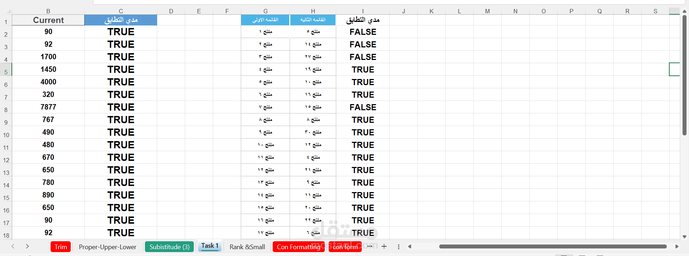Click the vertical scrollbar thumb
Image resolution: width=689 pixels, height=256 pixels.
[684, 75]
